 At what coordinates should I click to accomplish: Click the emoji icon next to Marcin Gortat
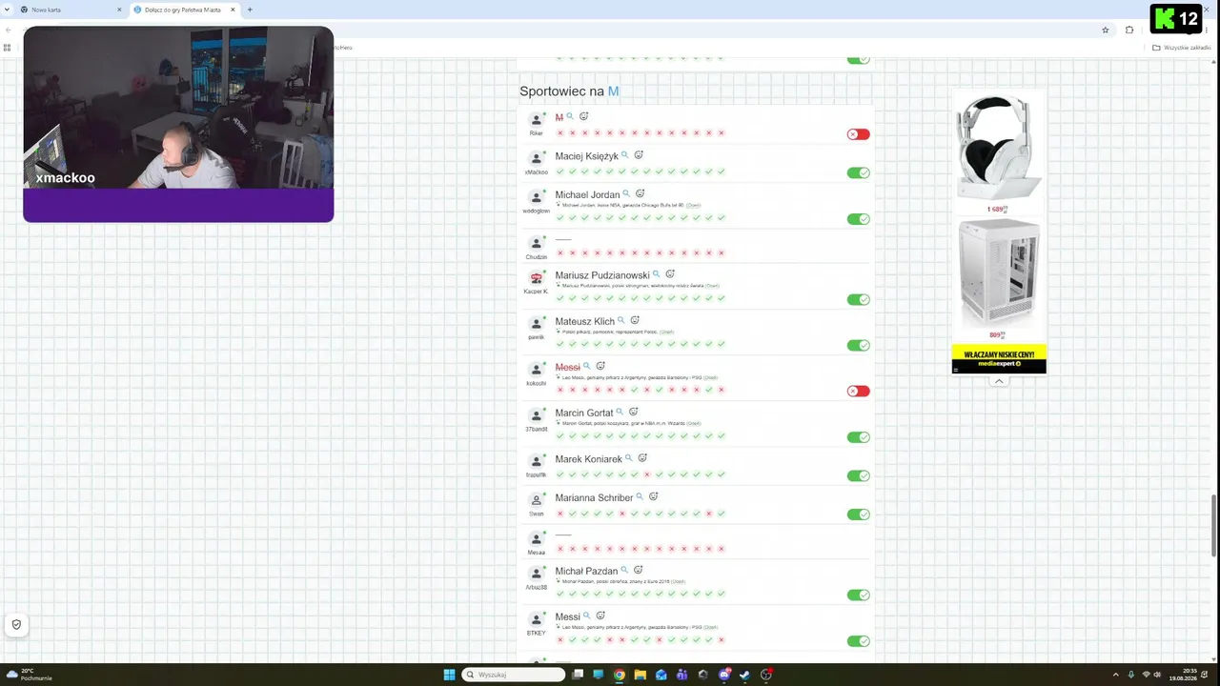[x=634, y=412]
